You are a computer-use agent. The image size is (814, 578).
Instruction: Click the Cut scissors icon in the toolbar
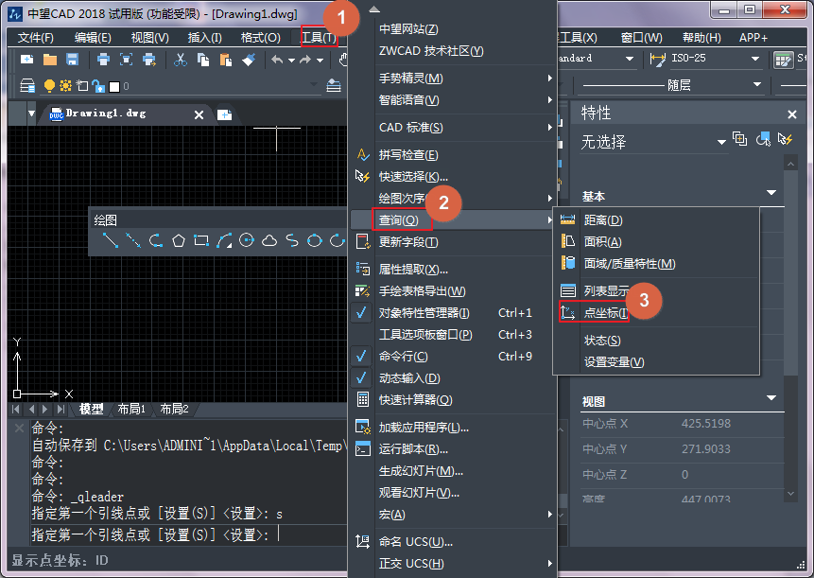tap(179, 60)
